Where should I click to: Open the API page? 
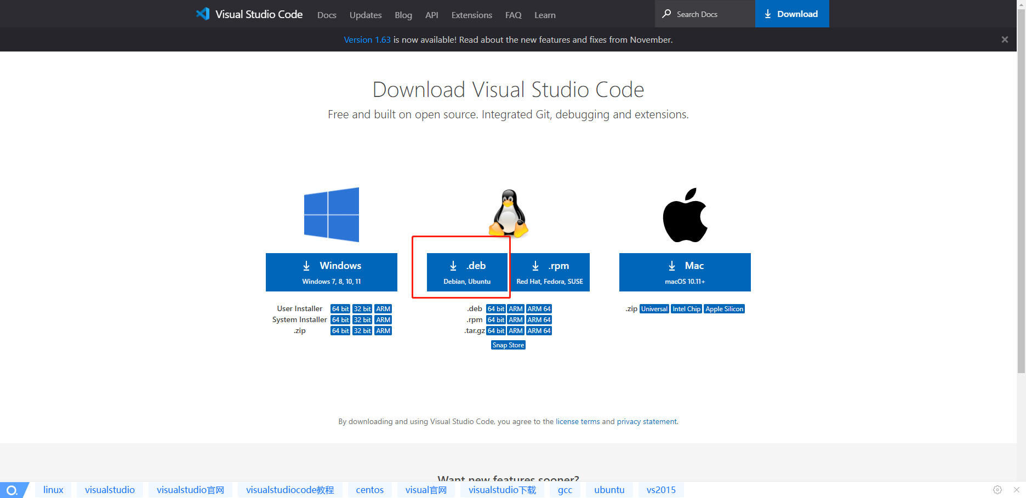click(432, 15)
